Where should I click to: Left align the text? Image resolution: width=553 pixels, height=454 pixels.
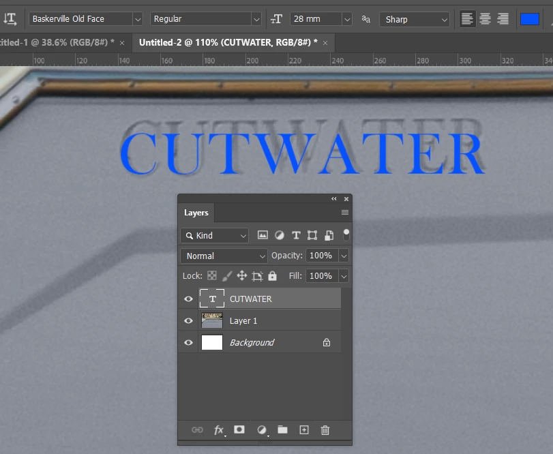[467, 18]
